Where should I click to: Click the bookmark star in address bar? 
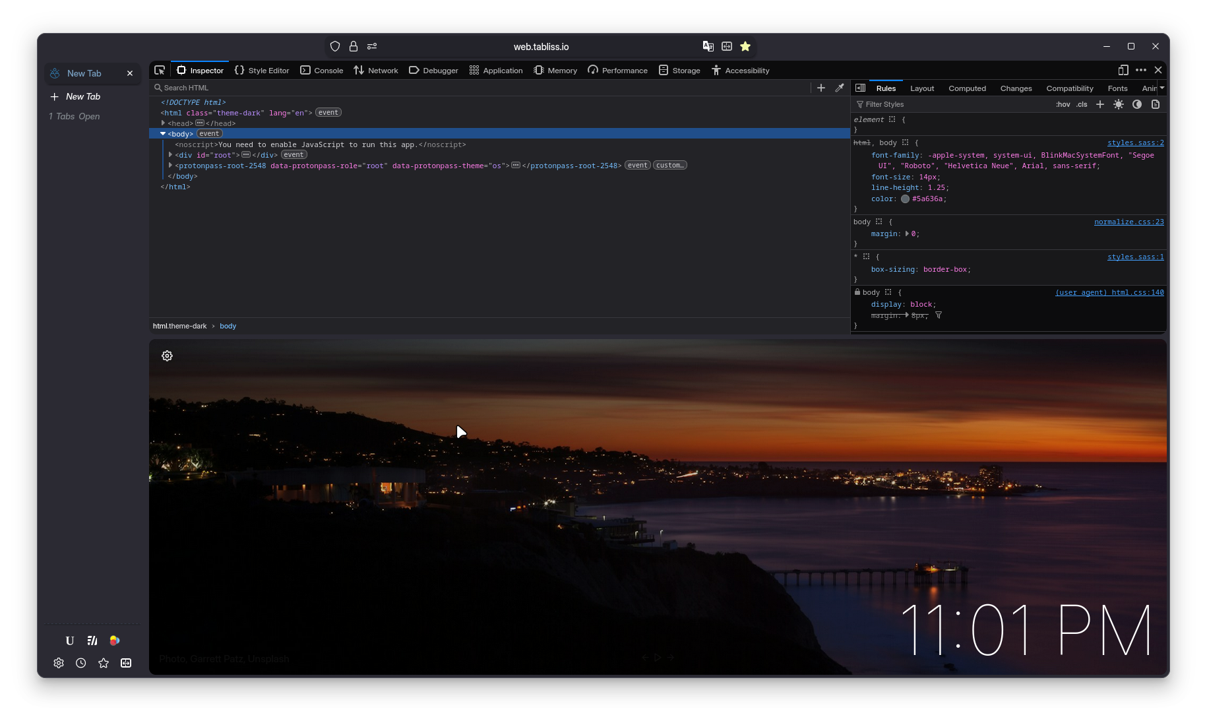(x=745, y=46)
